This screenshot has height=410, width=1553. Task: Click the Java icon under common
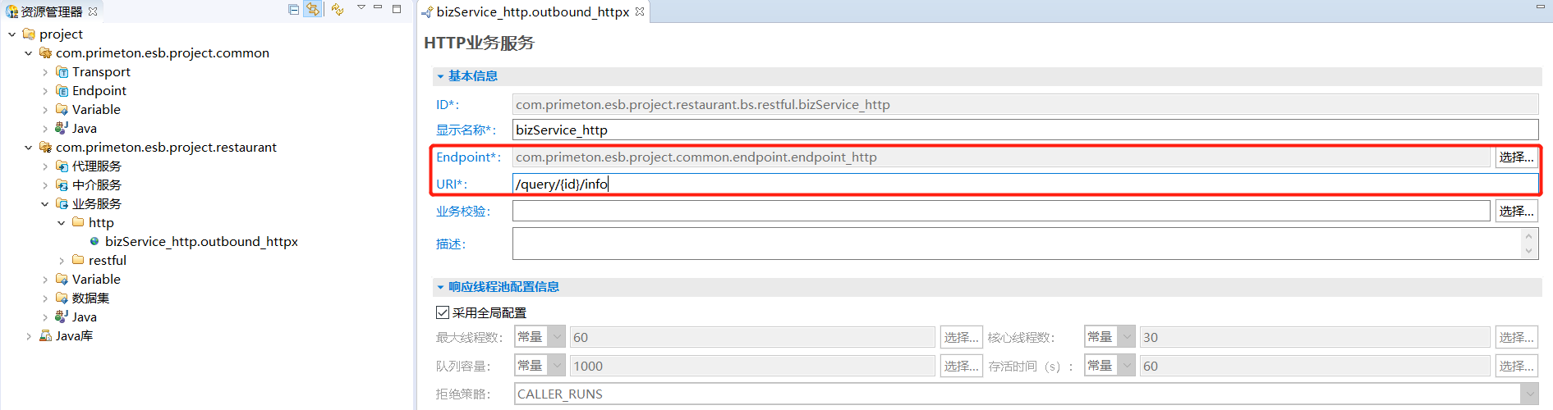coord(62,128)
